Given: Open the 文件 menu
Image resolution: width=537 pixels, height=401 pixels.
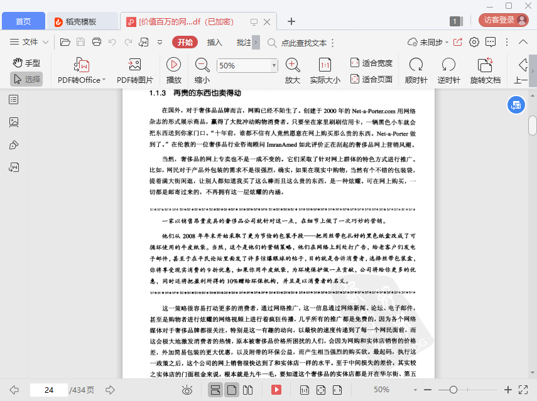Looking at the screenshot, I should click(x=29, y=42).
